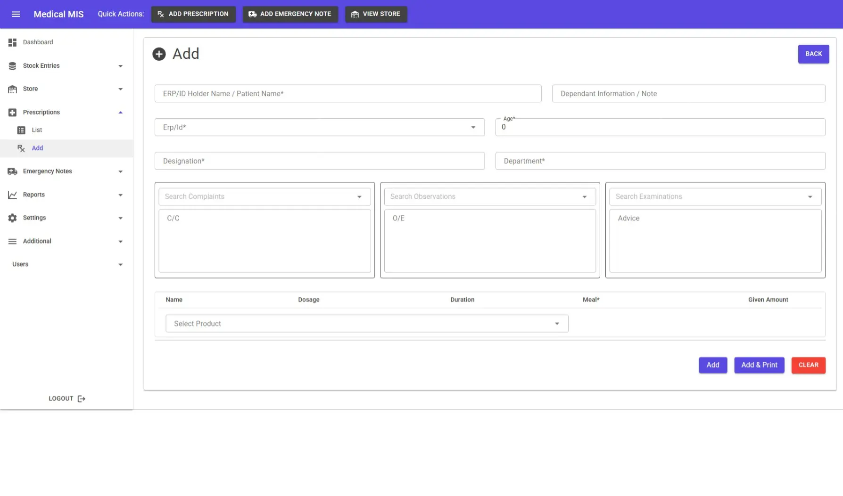Click the ADD EMERGENCY NOTE quick action
Viewport: 843px width, 496px height.
[x=290, y=14]
